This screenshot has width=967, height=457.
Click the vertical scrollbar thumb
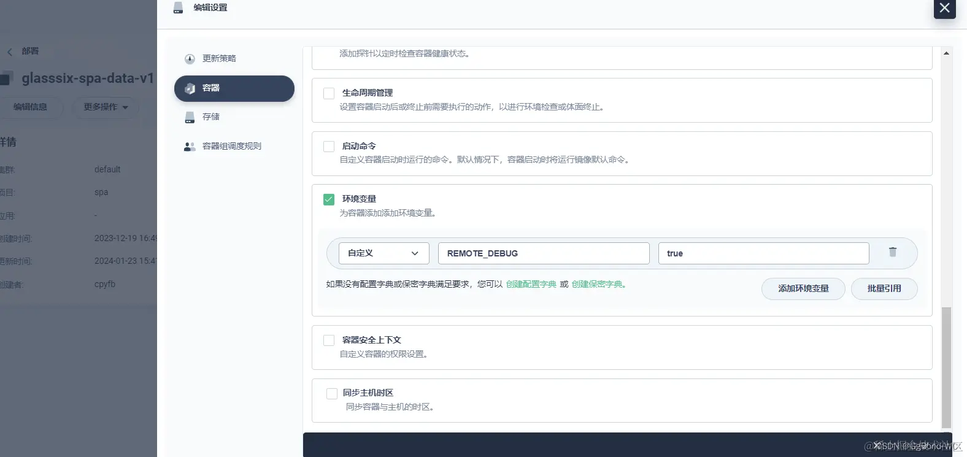point(946,367)
